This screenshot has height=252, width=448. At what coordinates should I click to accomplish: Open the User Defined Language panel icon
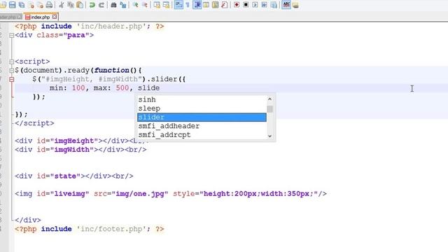[206, 5]
